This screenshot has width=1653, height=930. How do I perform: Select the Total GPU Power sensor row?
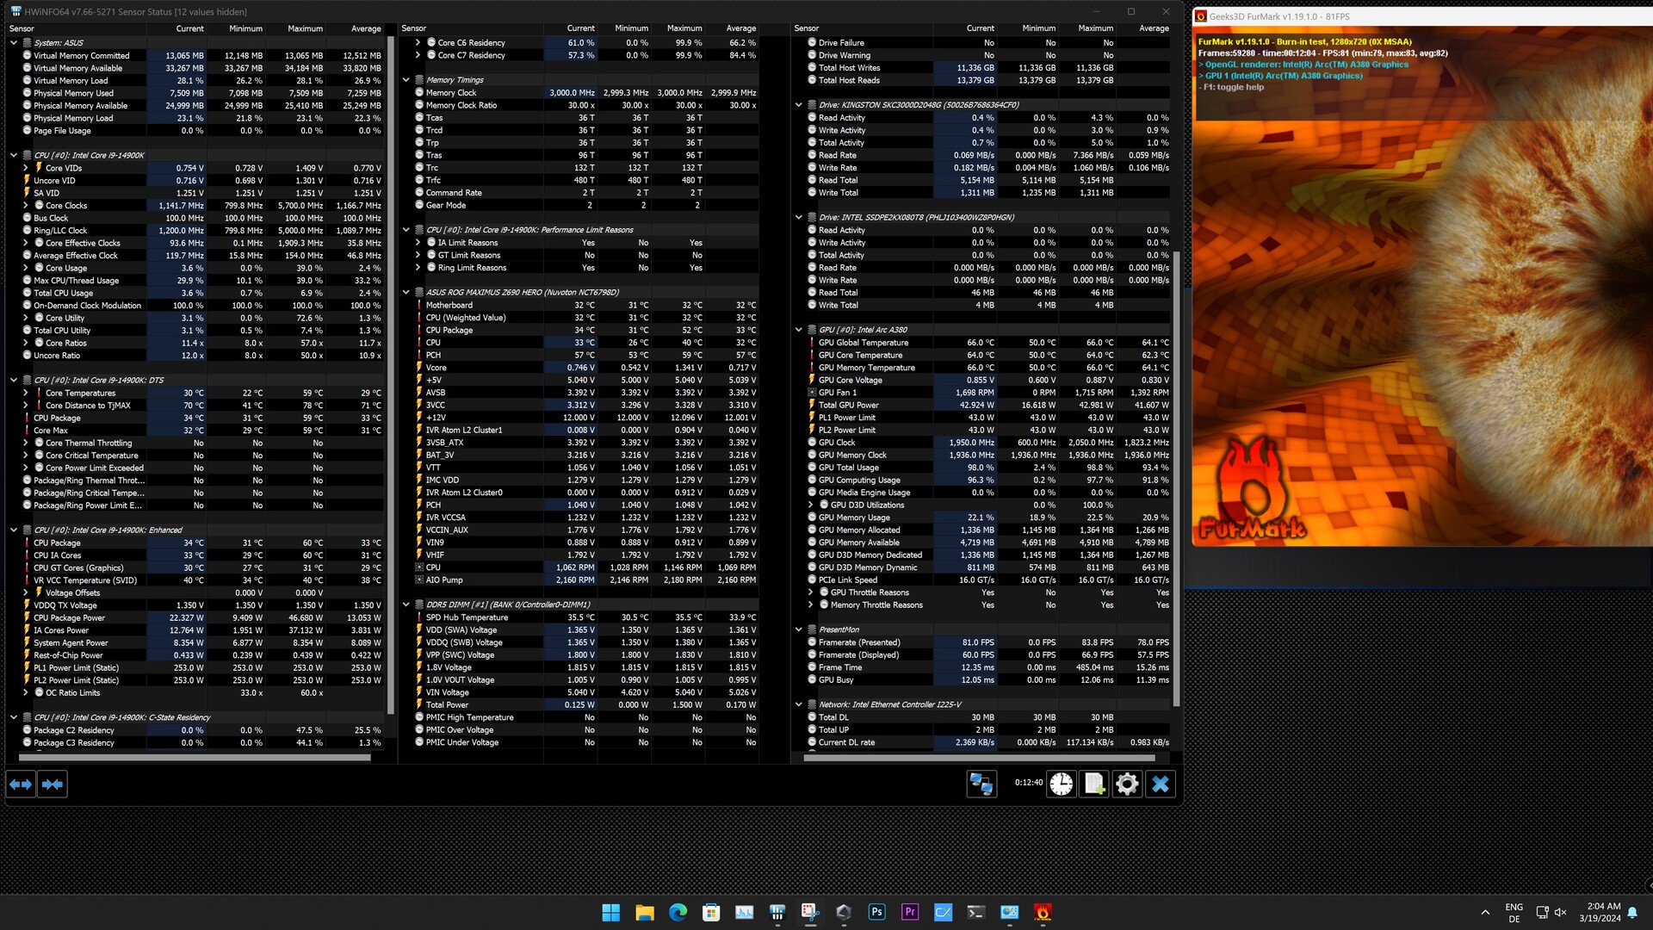pos(848,405)
